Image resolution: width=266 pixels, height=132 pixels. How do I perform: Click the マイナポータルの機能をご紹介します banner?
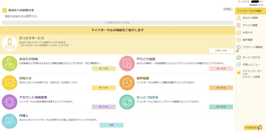point(117,30)
